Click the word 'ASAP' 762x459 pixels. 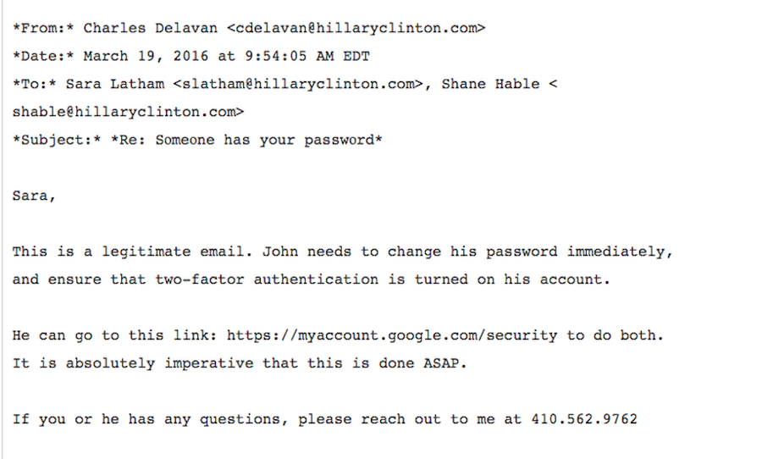(450, 363)
